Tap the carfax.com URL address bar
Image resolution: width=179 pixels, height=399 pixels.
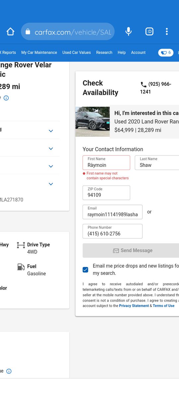[x=68, y=32]
